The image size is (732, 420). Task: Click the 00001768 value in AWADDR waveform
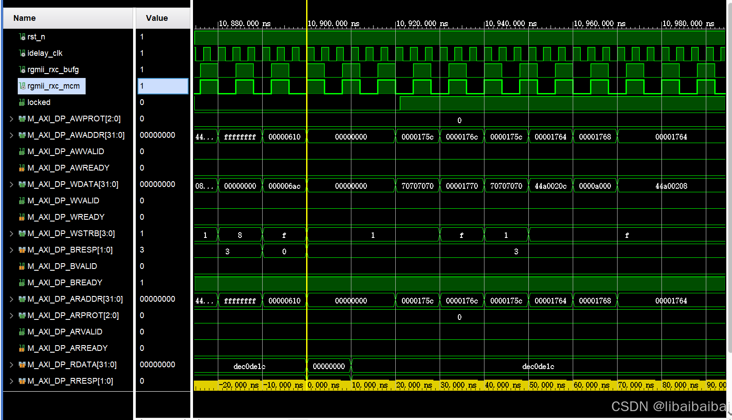[595, 137]
